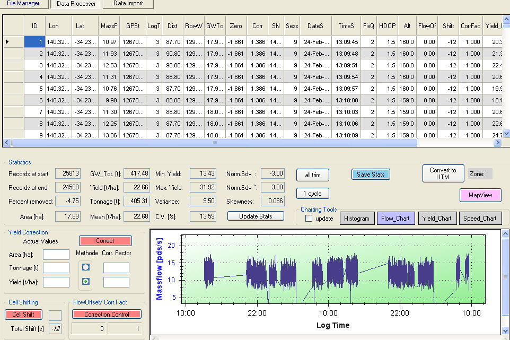Click the Tonnage [t] actual value field
Viewport: 510px width, 340px height.
(x=56, y=268)
